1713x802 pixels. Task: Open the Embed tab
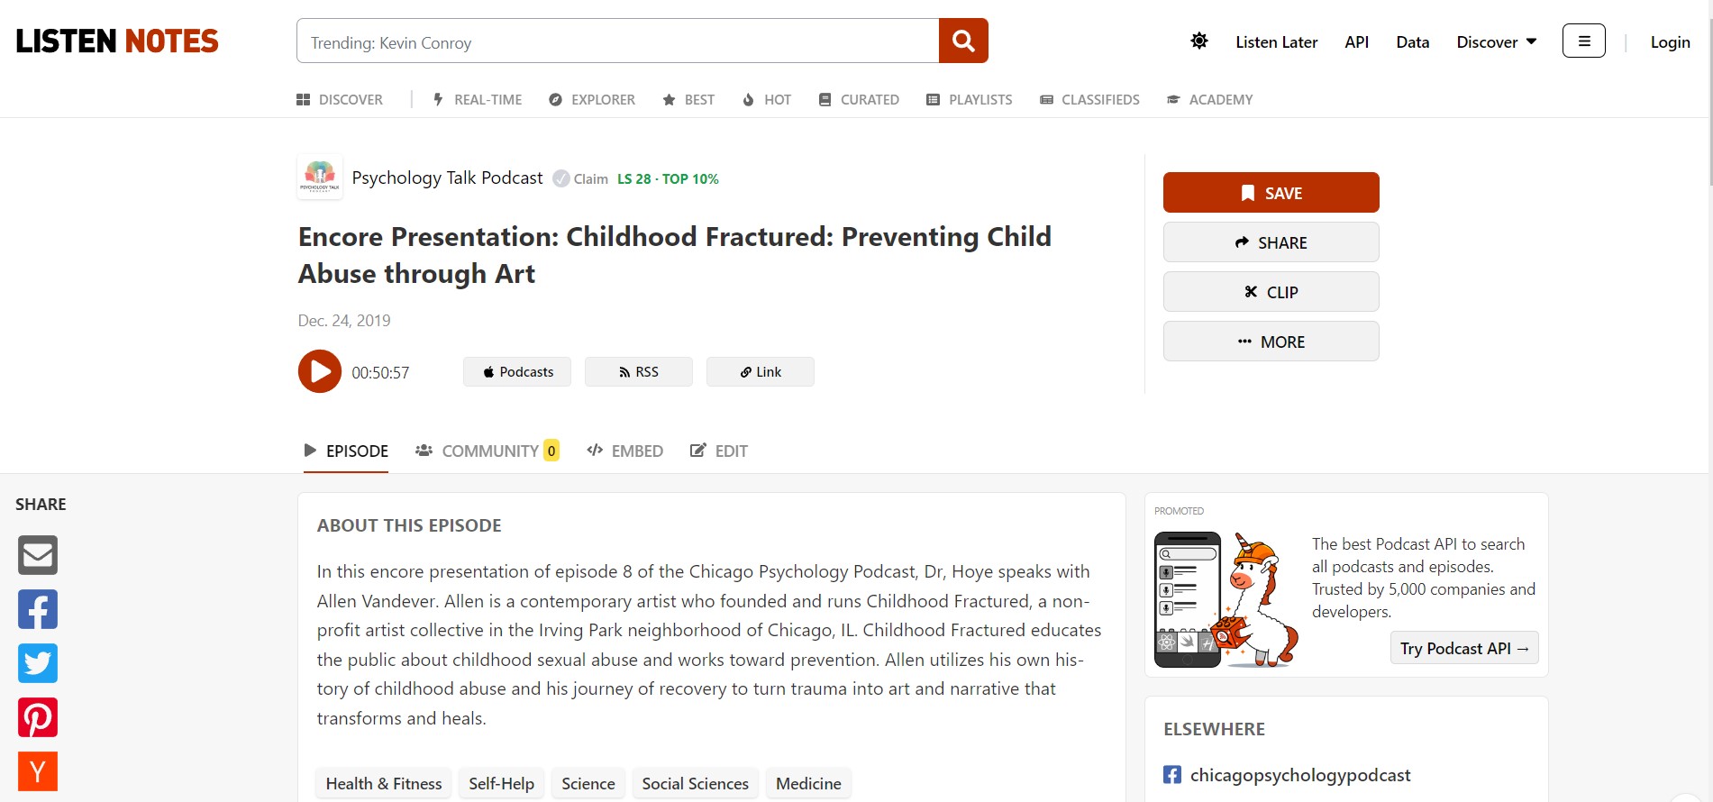coord(625,451)
